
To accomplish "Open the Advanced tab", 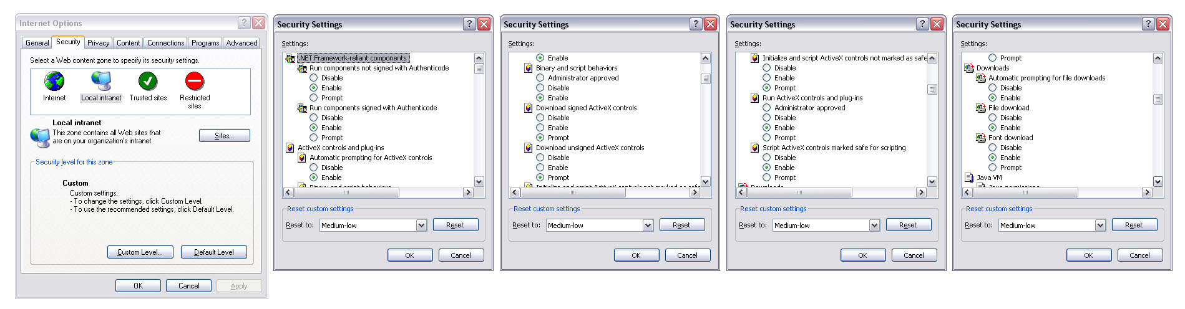I will pyautogui.click(x=241, y=43).
